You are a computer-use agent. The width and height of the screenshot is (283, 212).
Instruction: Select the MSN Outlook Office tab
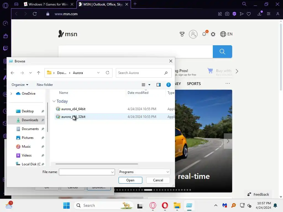tap(103, 4)
